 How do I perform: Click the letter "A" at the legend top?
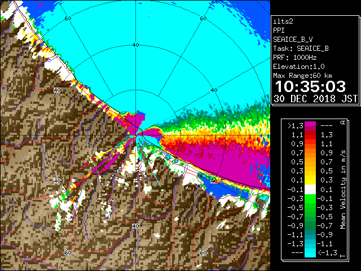(x=343, y=123)
